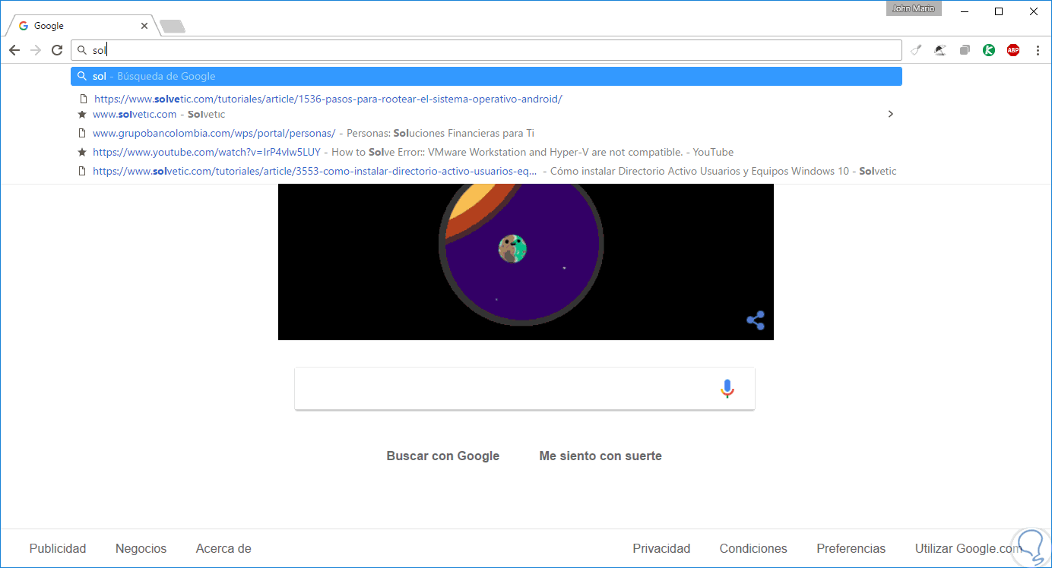Open the Negocios footer link
Screen dimensions: 1052x568
[x=141, y=548]
